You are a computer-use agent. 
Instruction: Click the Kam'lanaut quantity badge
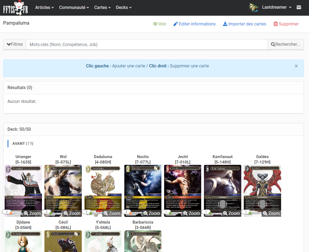coord(206,212)
